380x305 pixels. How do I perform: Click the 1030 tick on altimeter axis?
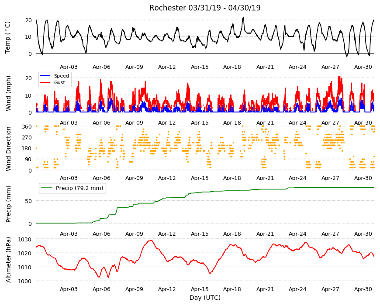pyautogui.click(x=25, y=239)
